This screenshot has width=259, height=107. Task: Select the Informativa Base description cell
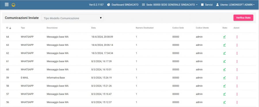pyautogui.click(x=56, y=78)
